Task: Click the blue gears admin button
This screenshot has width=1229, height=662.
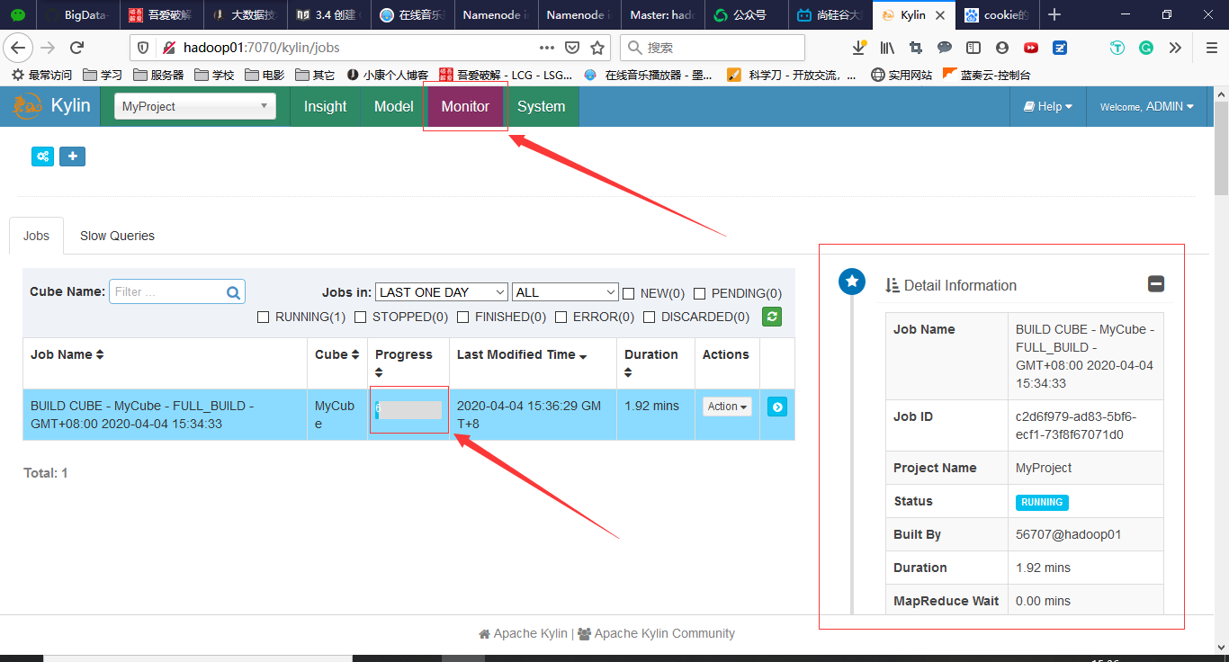Action: (x=42, y=157)
